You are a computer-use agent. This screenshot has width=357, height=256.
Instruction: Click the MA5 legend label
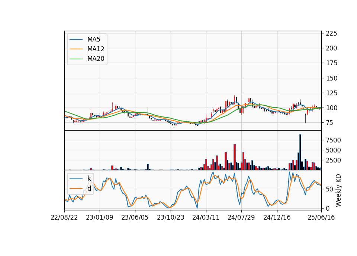[94, 39]
